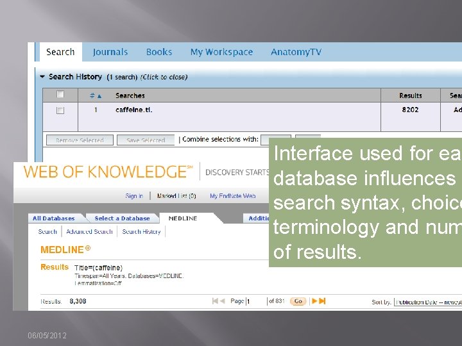Collapse the Search History panel arrow
462x346 pixels.
(x=42, y=76)
